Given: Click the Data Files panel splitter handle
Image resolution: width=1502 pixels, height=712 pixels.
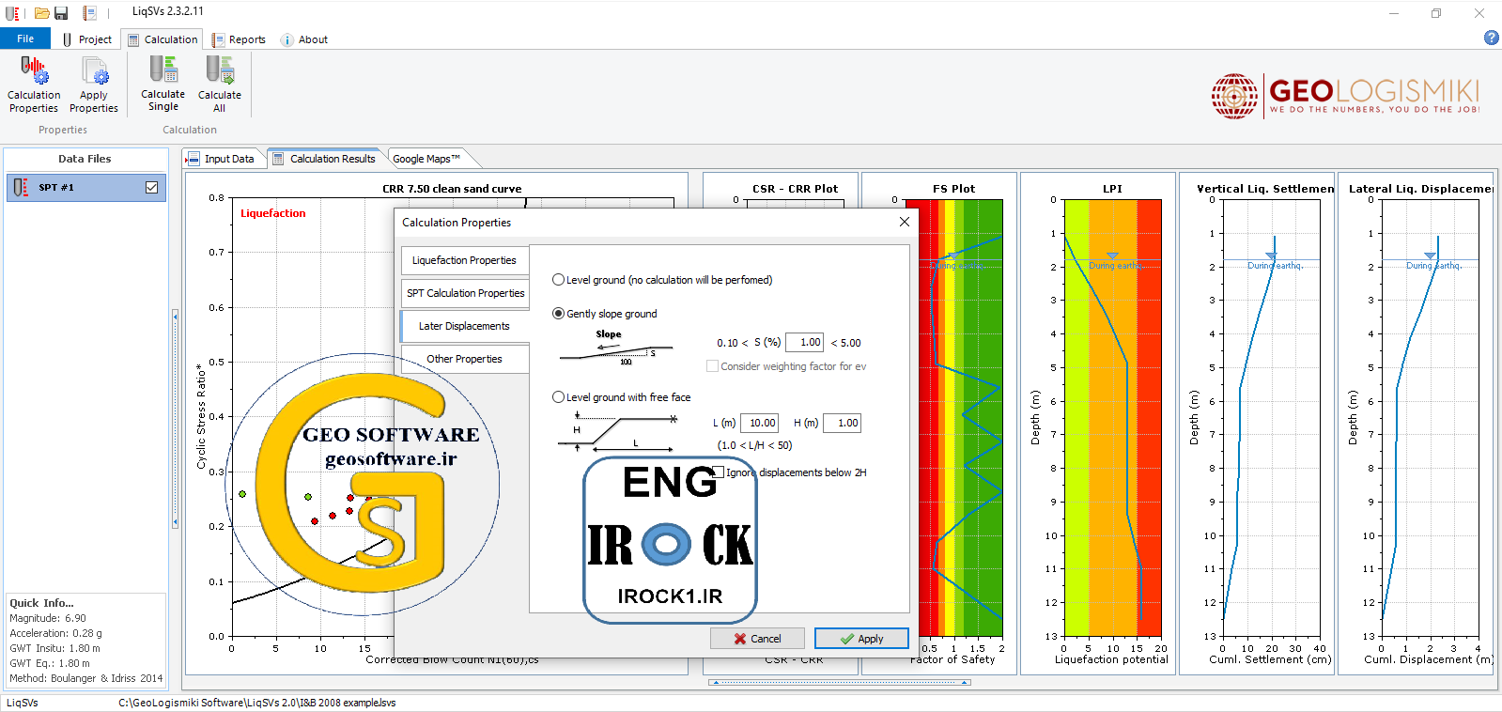Looking at the screenshot, I should pyautogui.click(x=175, y=419).
